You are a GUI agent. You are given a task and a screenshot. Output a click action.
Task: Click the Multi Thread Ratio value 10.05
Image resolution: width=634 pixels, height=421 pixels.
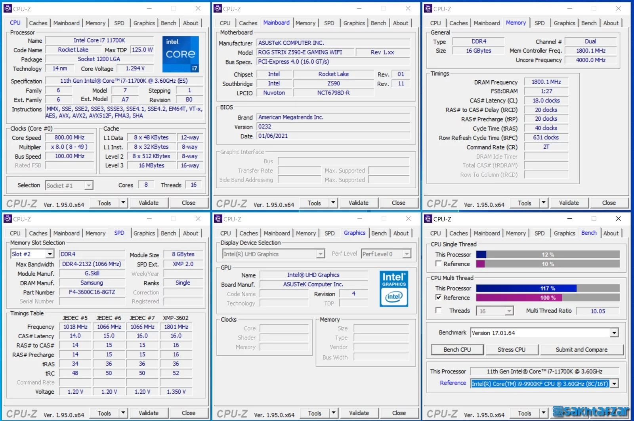click(598, 311)
